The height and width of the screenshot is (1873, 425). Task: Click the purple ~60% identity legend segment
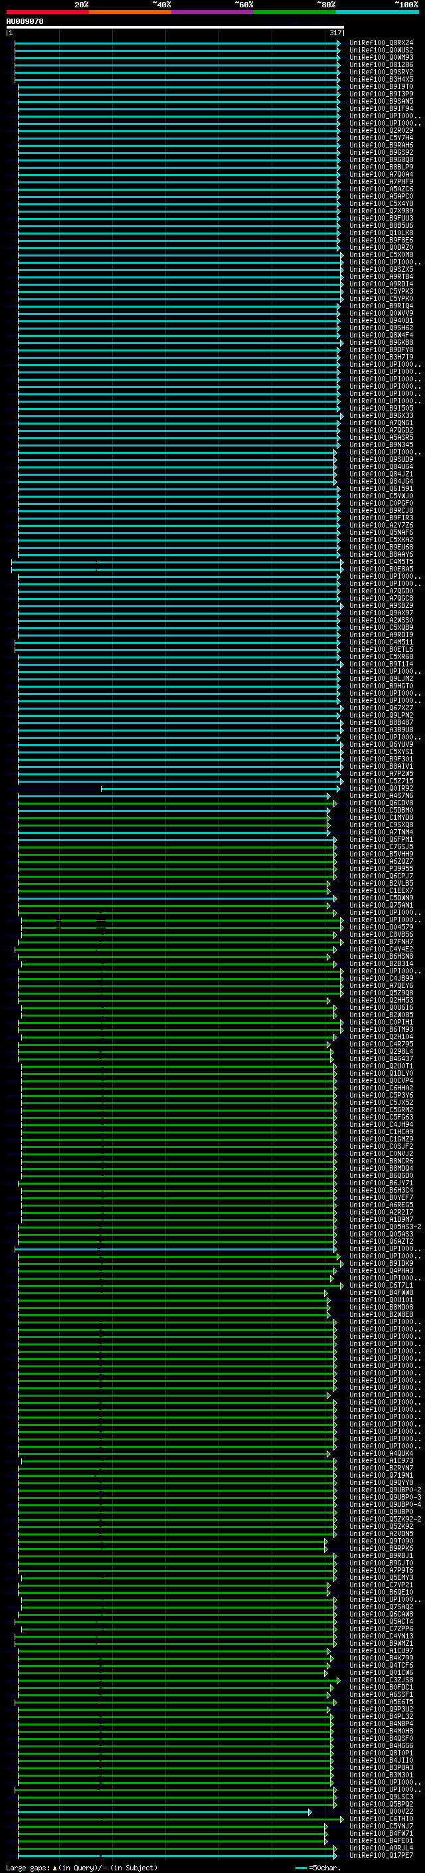[213, 12]
